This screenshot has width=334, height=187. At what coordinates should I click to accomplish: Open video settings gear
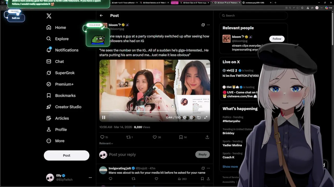point(192,117)
